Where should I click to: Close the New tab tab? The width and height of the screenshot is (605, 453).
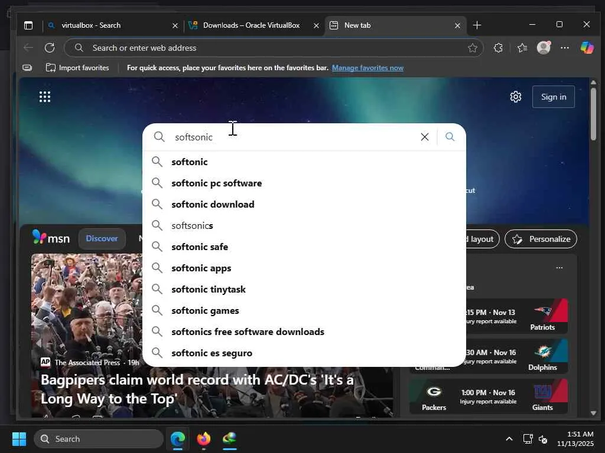click(x=457, y=25)
